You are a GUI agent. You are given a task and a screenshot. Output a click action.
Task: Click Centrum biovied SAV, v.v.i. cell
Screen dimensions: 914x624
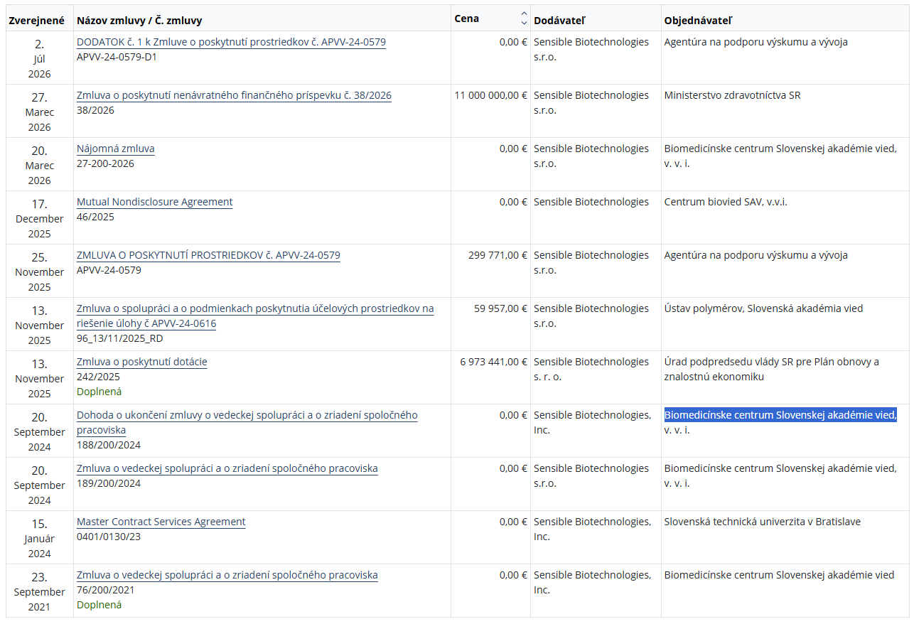(x=726, y=202)
